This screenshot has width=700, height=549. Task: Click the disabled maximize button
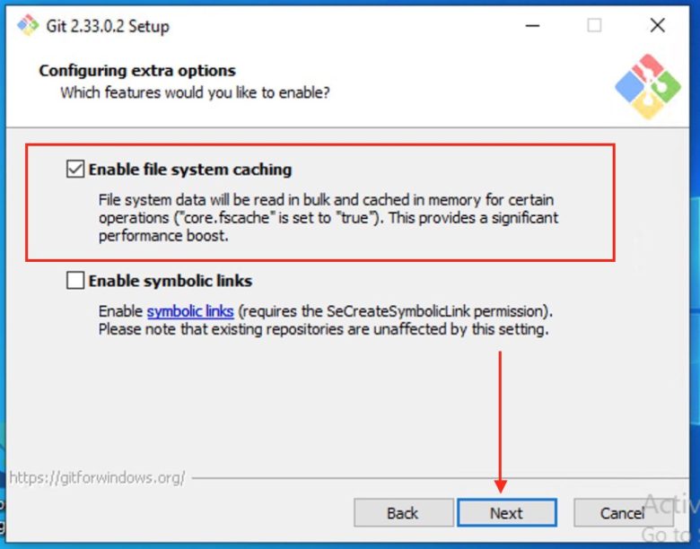click(x=594, y=25)
